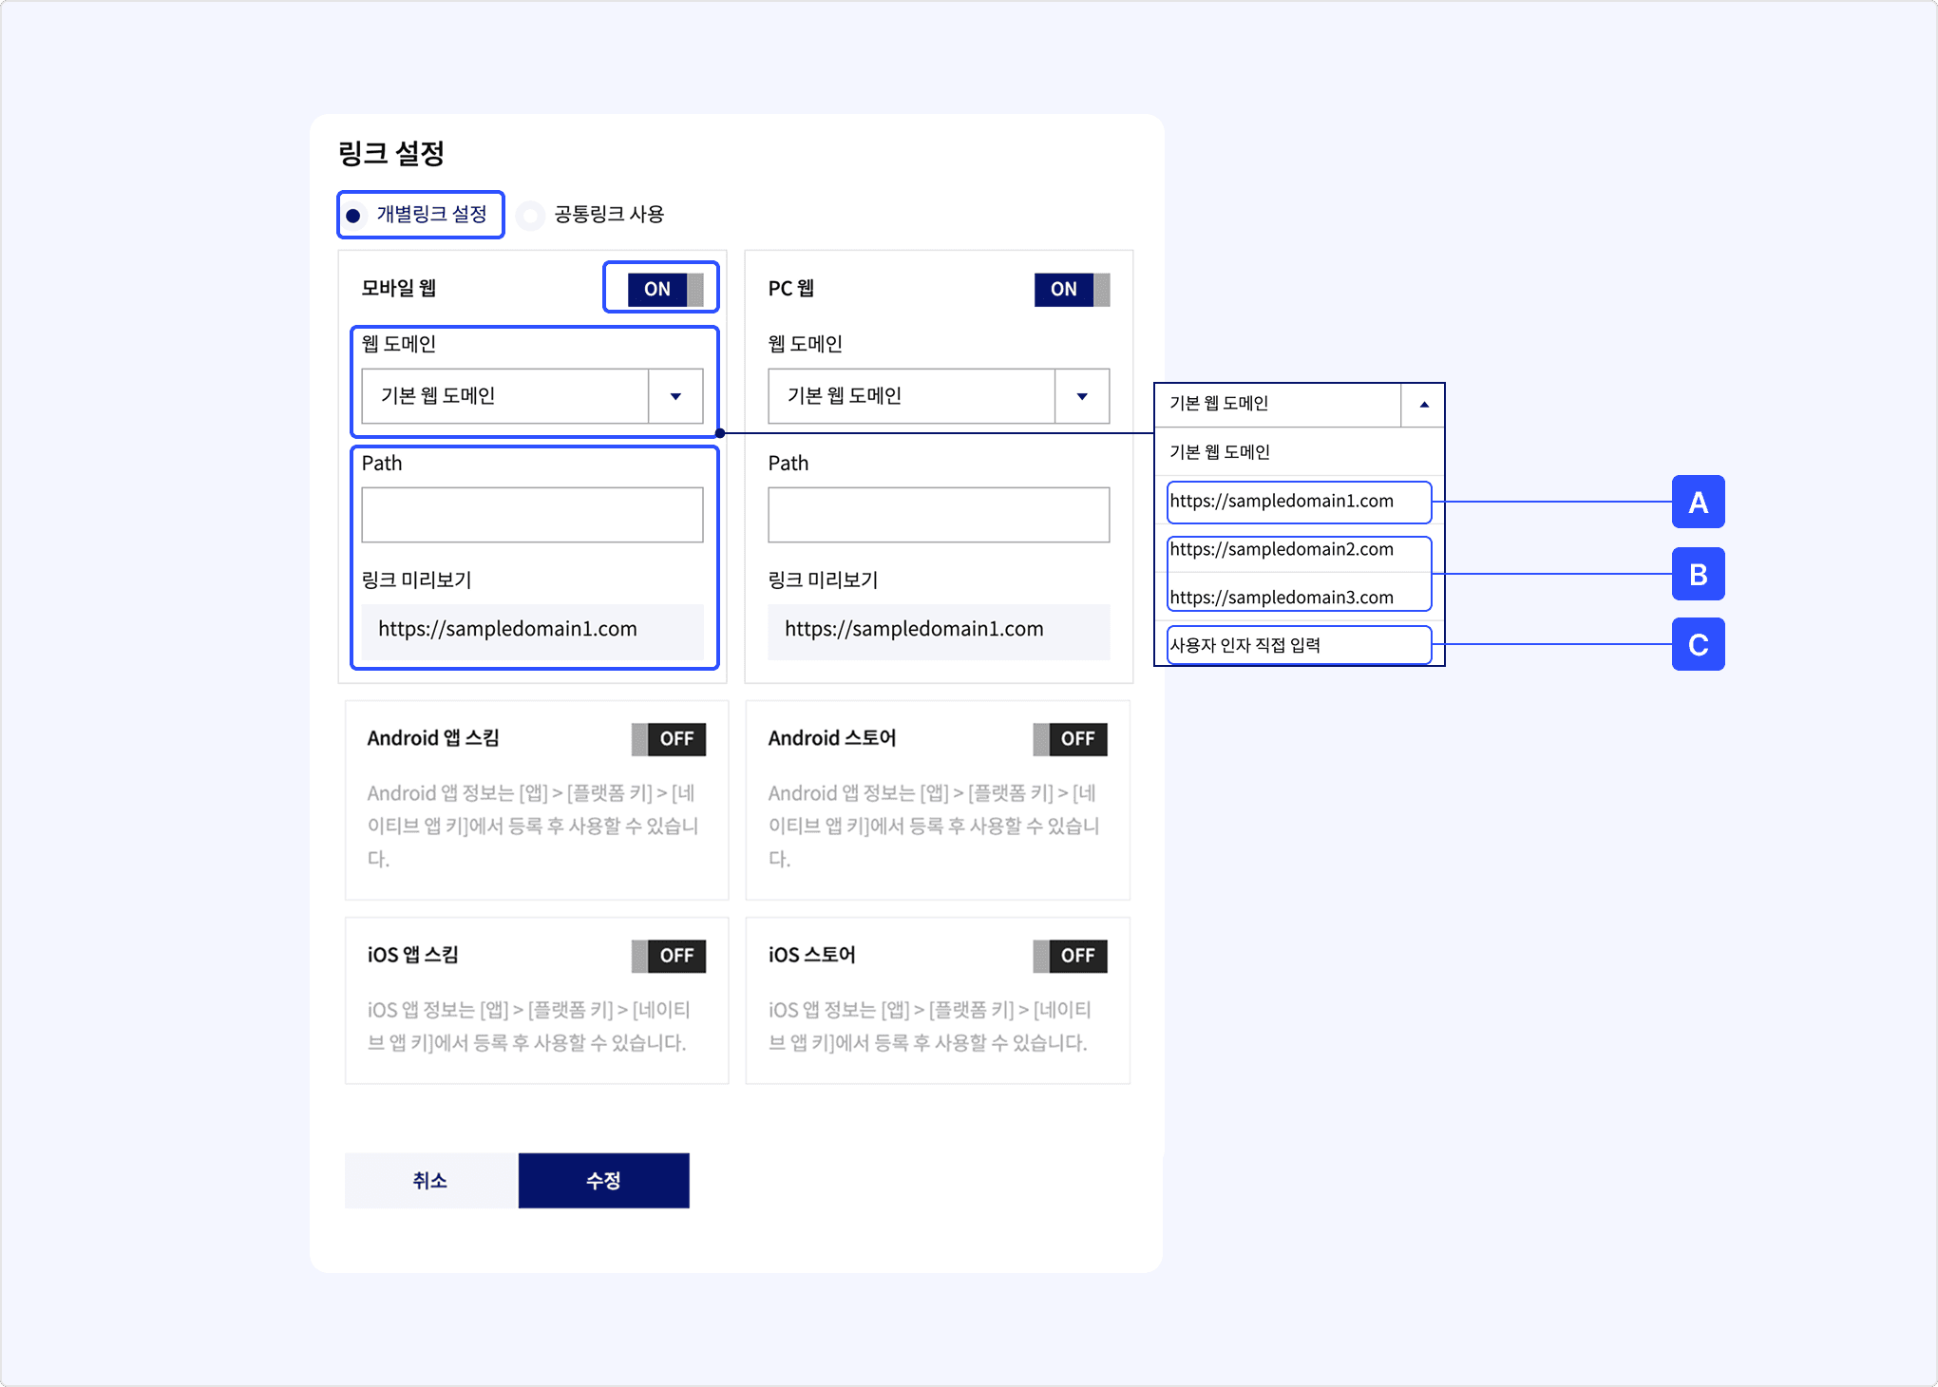Open the 모바일 웹 domain dropdown arrow

tap(675, 396)
